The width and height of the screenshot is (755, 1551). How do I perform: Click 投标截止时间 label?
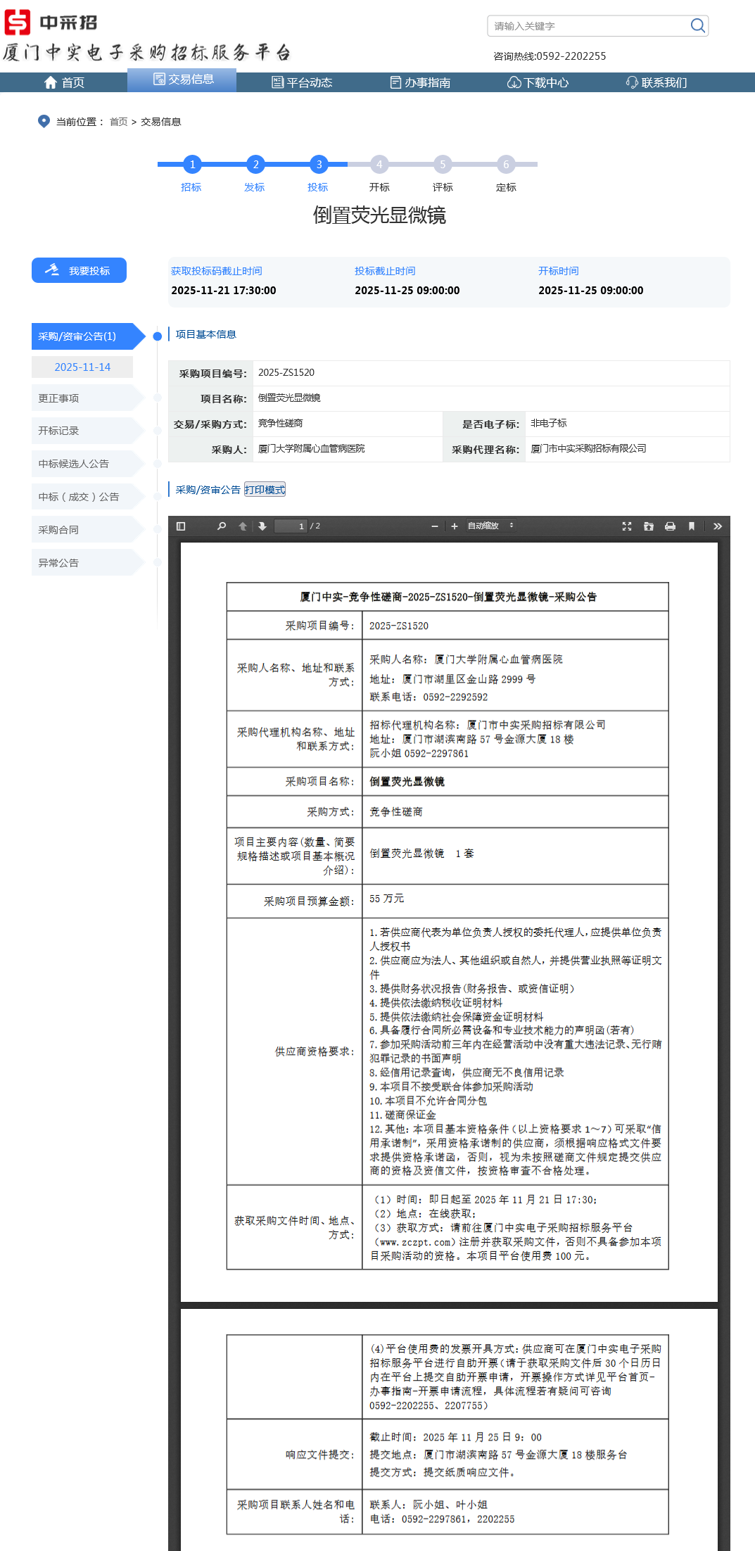click(x=385, y=271)
